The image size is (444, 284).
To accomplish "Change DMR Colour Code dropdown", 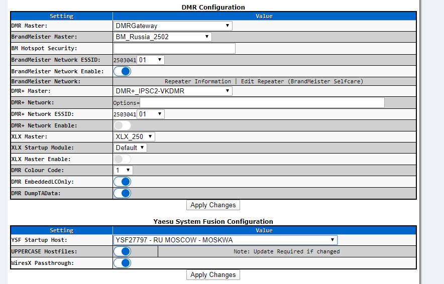I will (123, 170).
